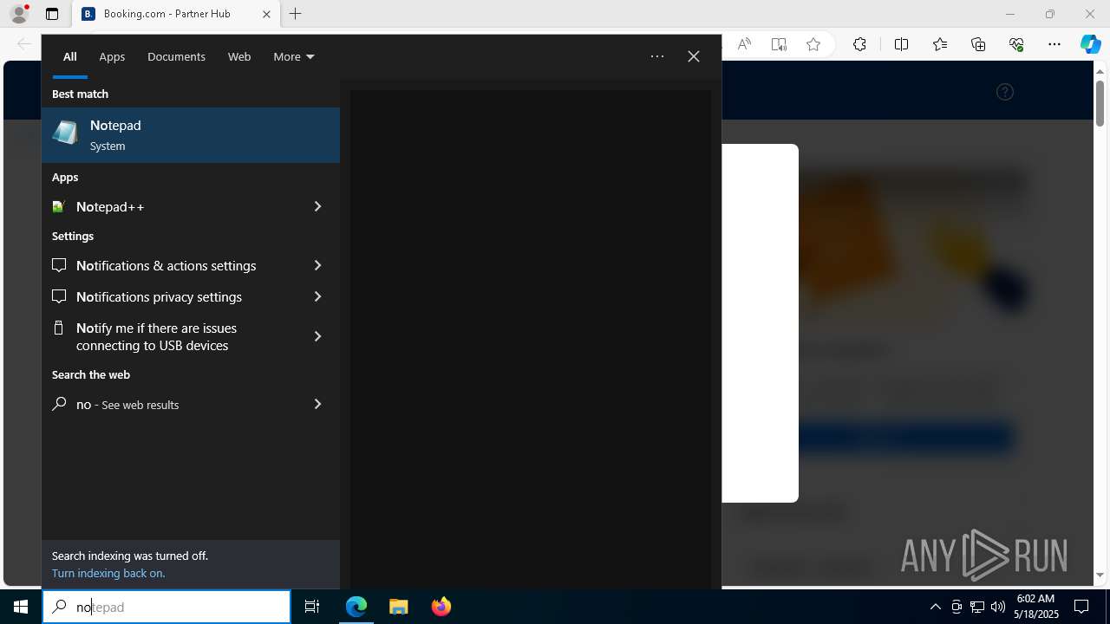Image resolution: width=1110 pixels, height=624 pixels.
Task: Open Notifications privacy settings
Action: [x=168, y=296]
